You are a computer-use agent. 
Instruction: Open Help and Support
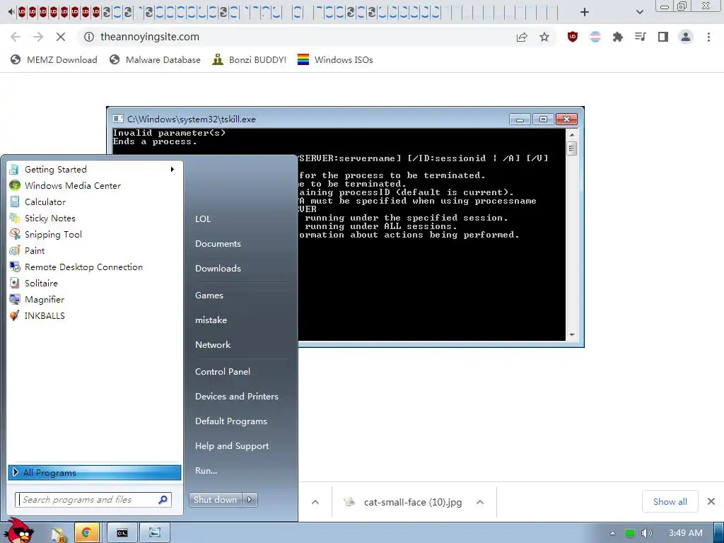pyautogui.click(x=232, y=446)
